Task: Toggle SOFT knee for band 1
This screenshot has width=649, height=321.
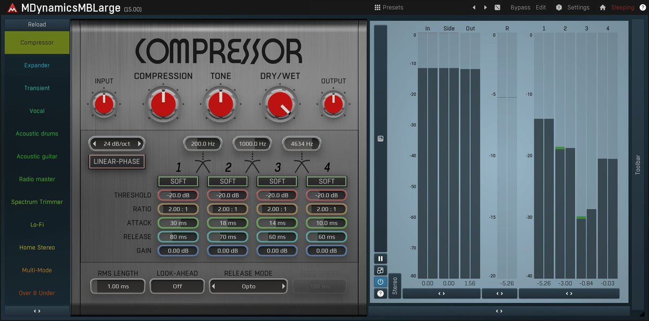Action: 178,181
